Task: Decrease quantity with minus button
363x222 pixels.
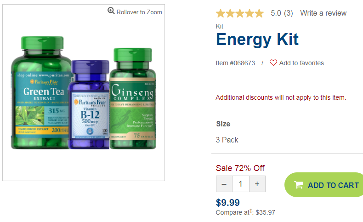Action: (224, 184)
